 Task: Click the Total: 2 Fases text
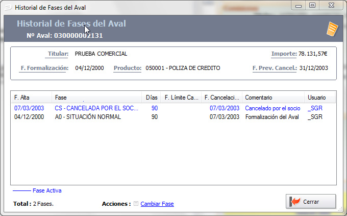point(33,204)
